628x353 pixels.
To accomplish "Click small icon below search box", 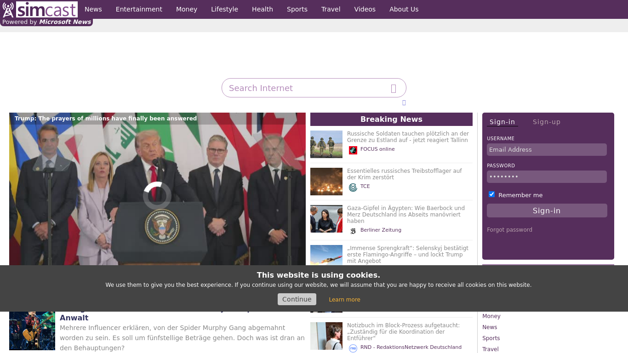I will (404, 102).
